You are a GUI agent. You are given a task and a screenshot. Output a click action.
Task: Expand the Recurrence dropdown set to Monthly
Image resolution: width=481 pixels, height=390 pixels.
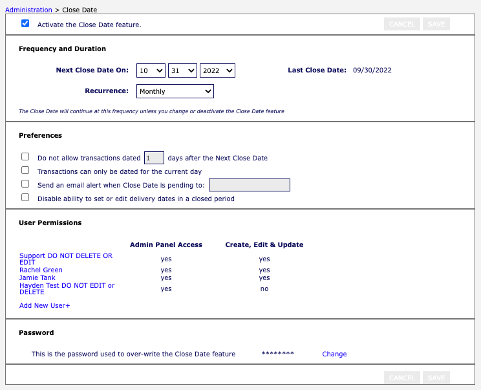coord(175,92)
